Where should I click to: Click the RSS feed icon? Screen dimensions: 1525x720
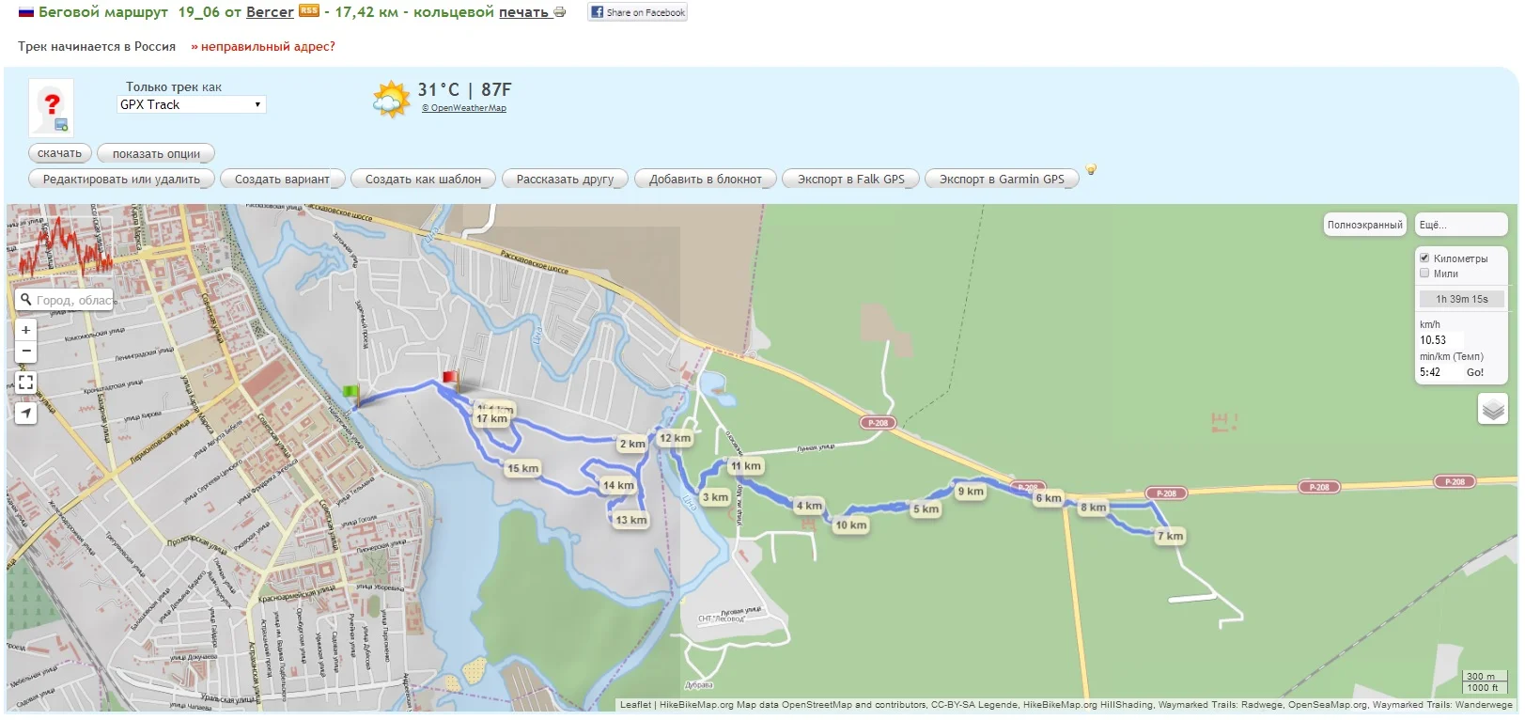(x=309, y=11)
